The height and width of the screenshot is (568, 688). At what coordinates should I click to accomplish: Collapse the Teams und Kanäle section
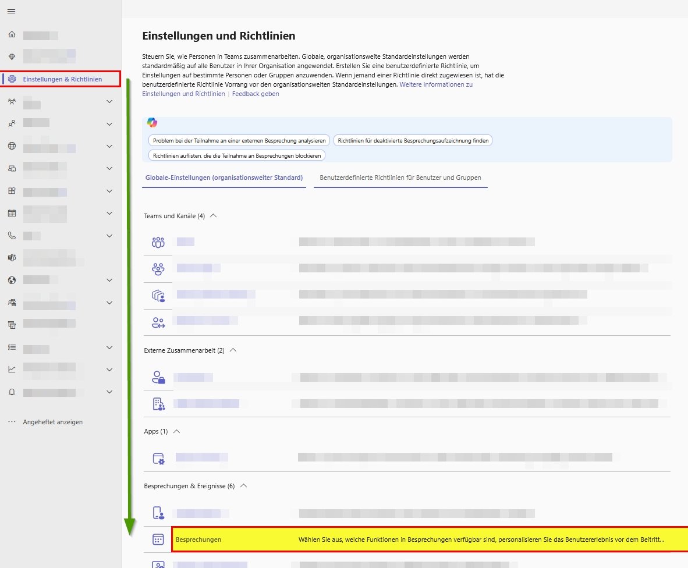click(213, 216)
